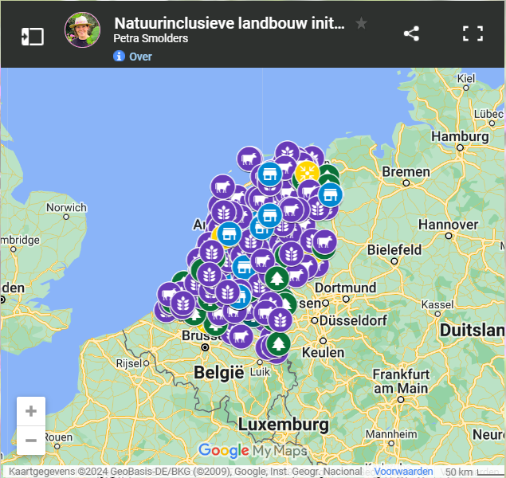Click the Luxemburg country label

[284, 424]
